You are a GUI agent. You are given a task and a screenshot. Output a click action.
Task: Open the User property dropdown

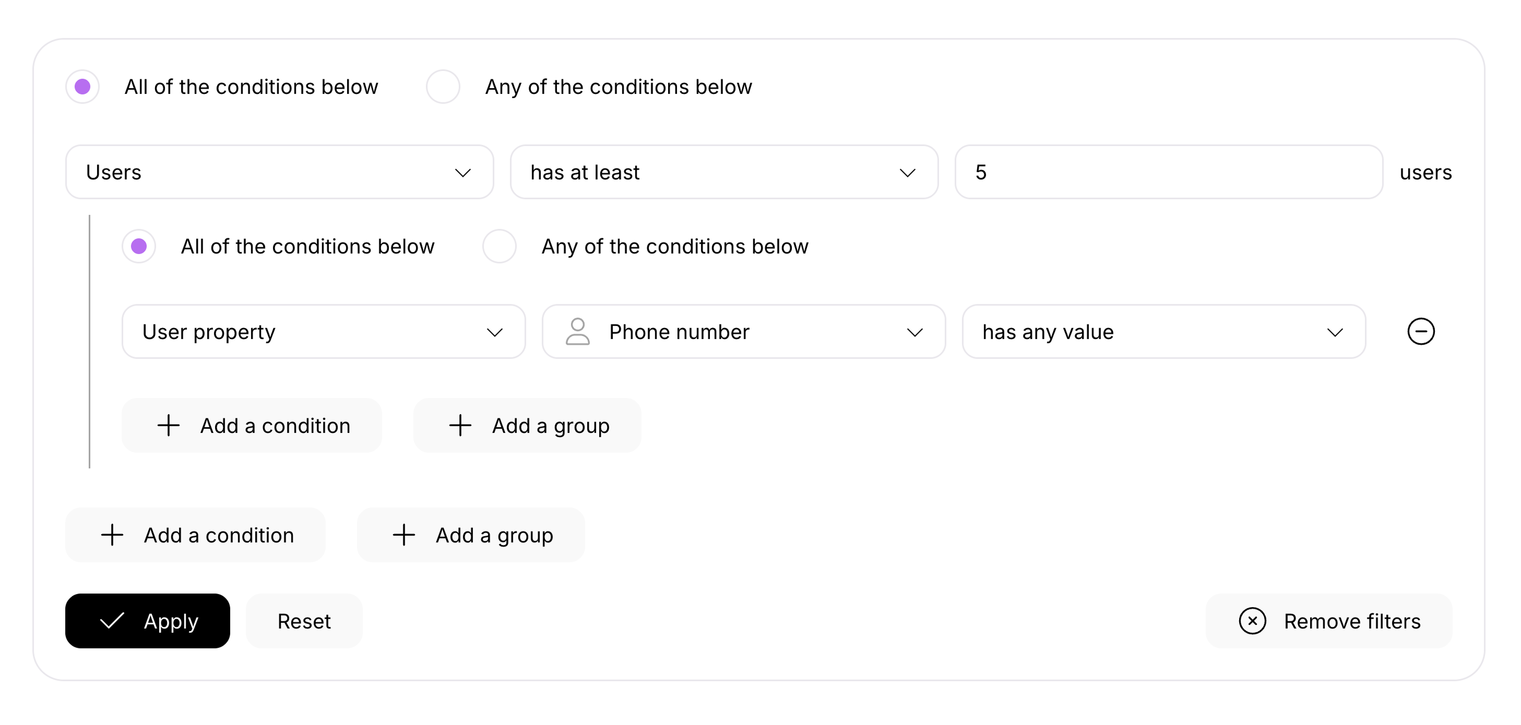[x=323, y=332]
